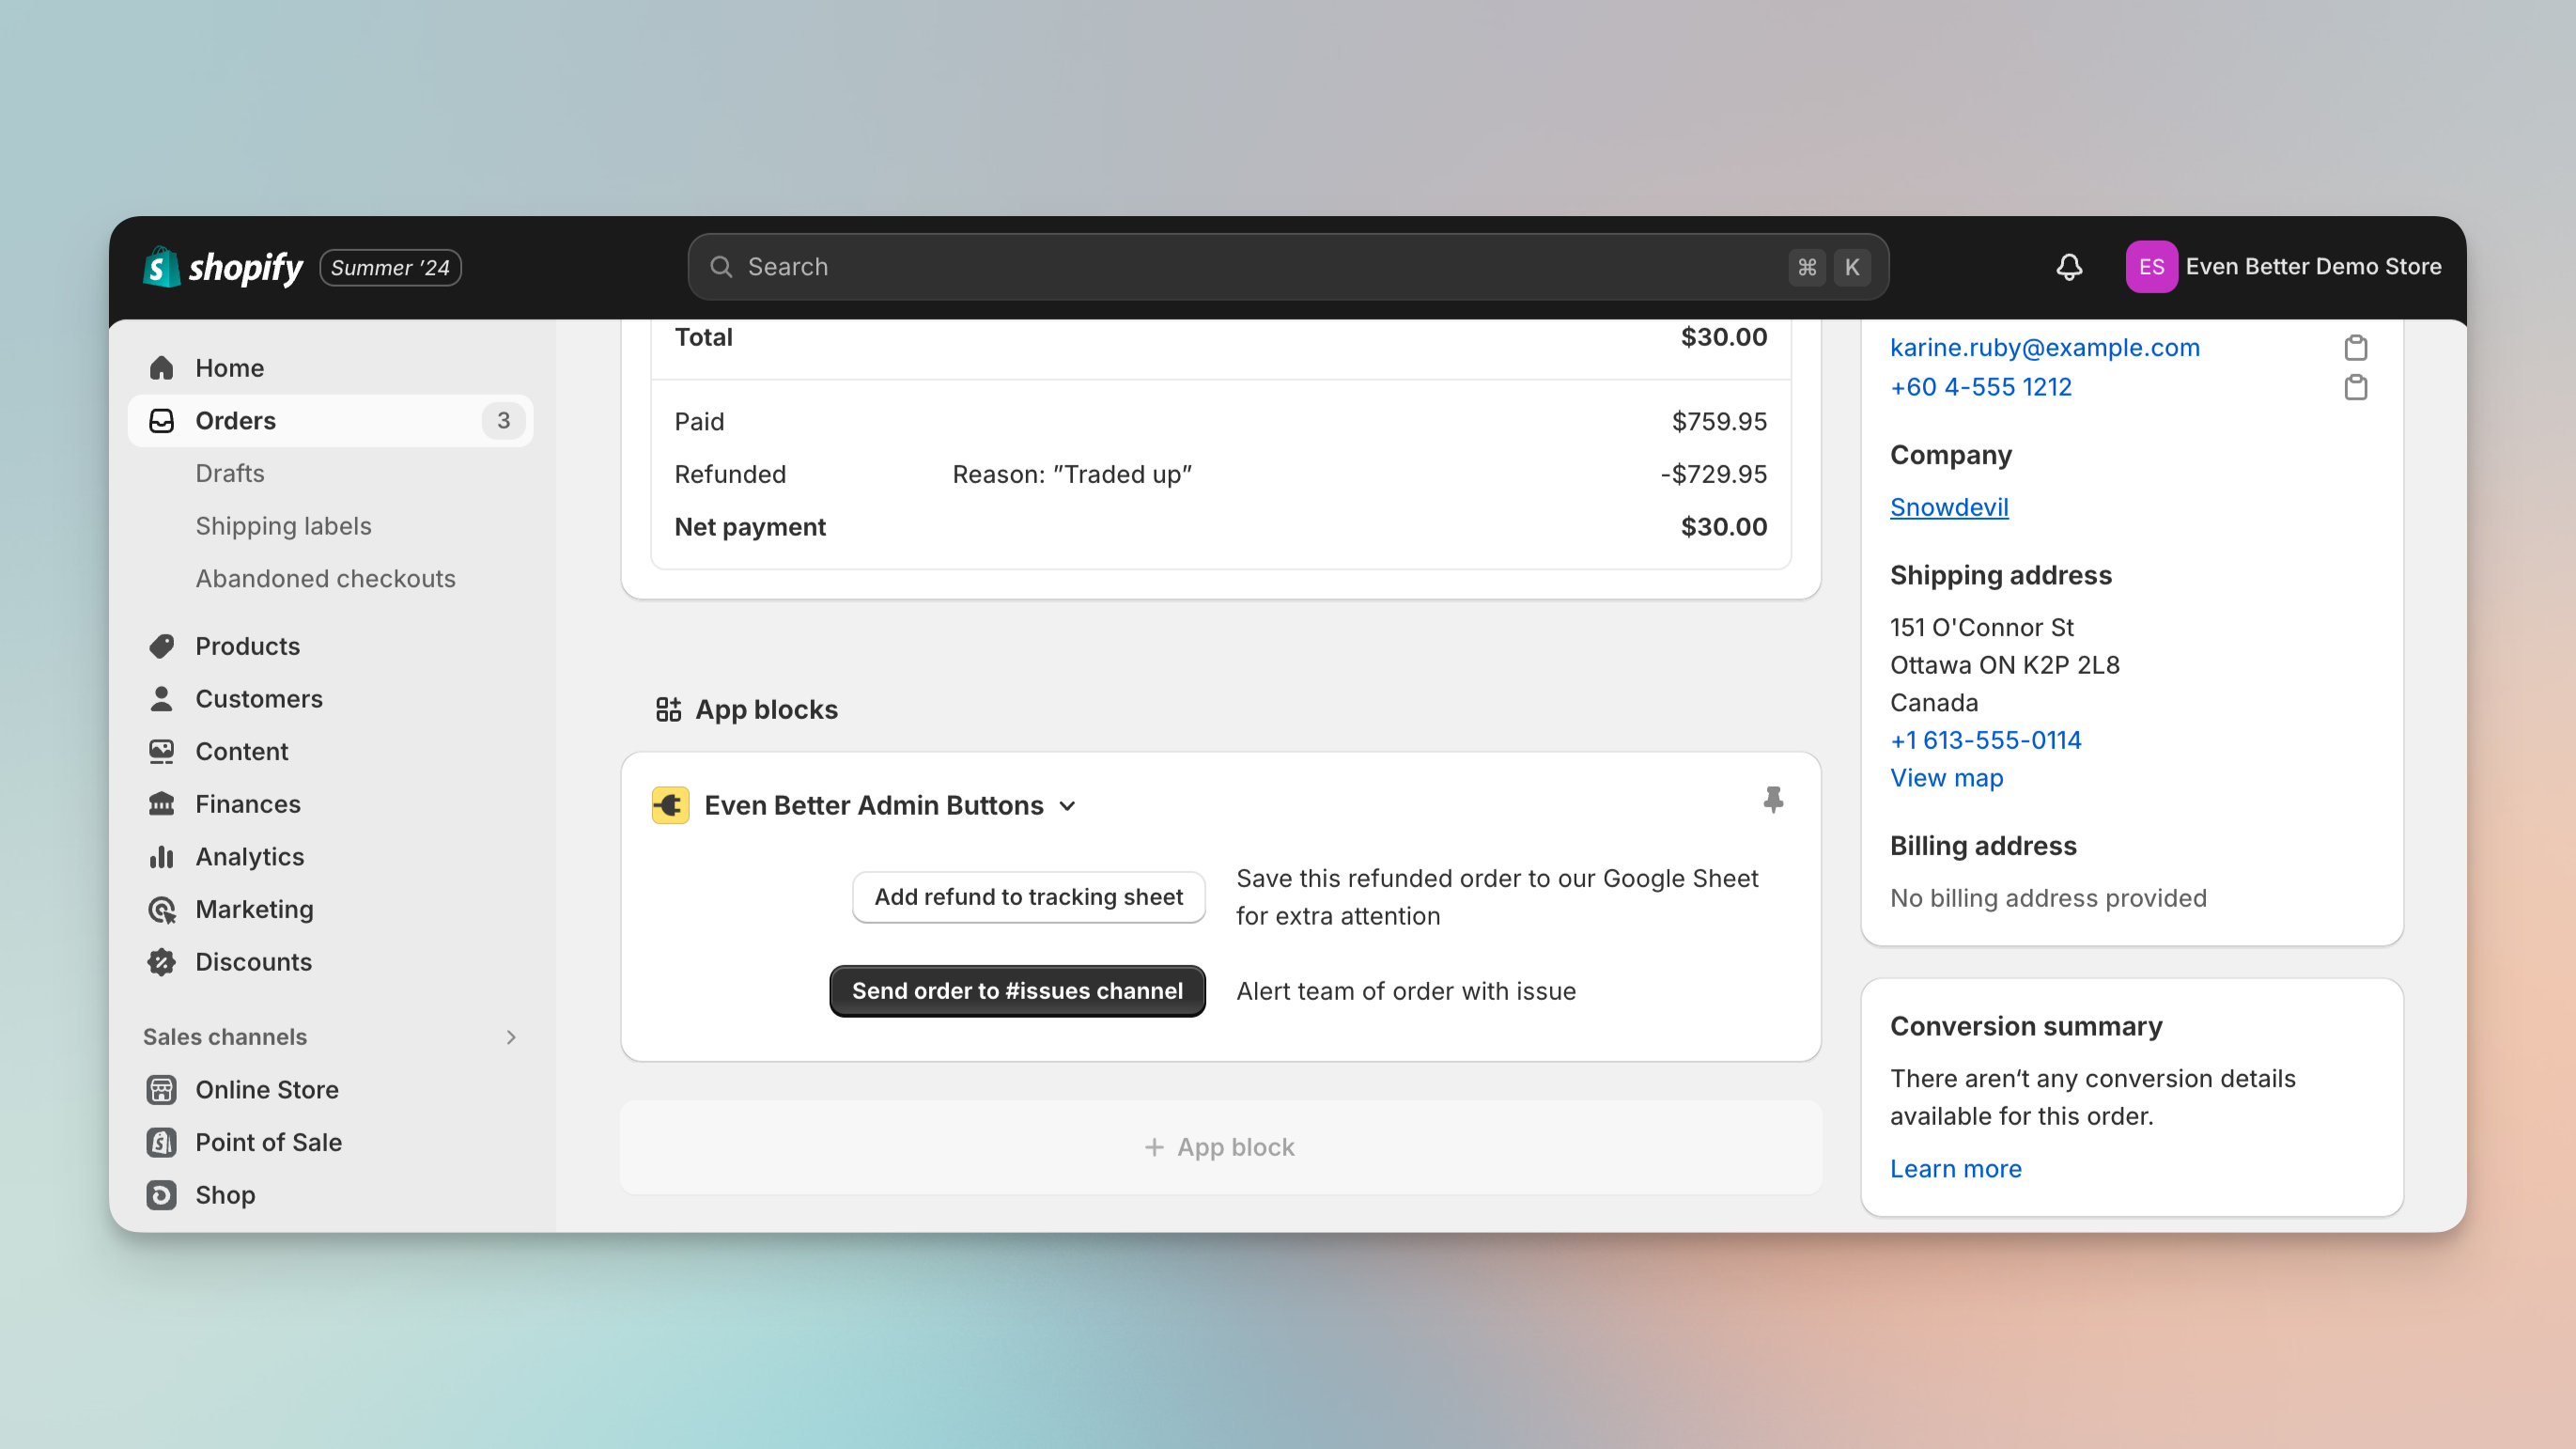Click the Shop channel icon
Viewport: 2576px width, 1449px height.
162,1195
